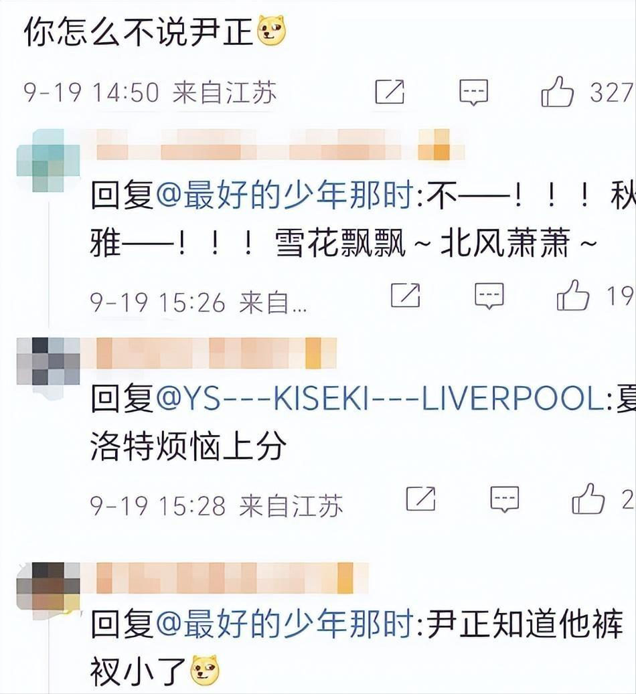Screen dimensions: 636x694
Task: View avatar of first reply's author
Action: coord(48,160)
